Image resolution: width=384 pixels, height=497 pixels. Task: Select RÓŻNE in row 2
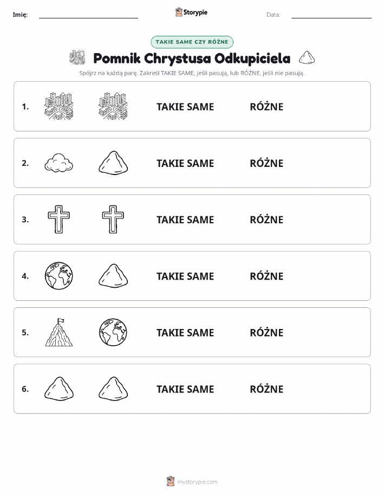point(266,163)
